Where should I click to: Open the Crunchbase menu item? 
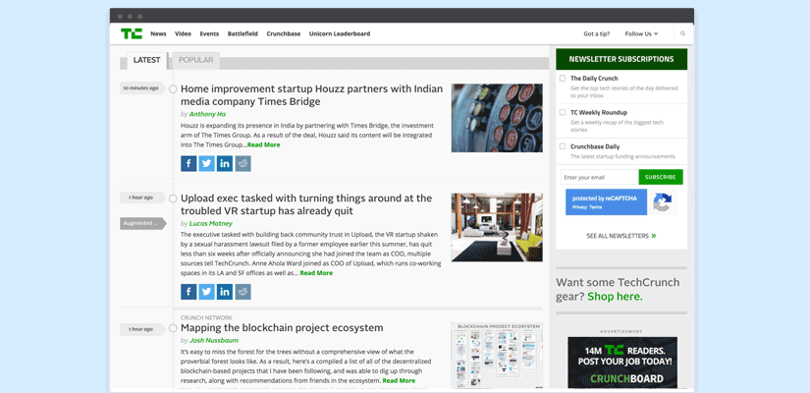(x=283, y=33)
